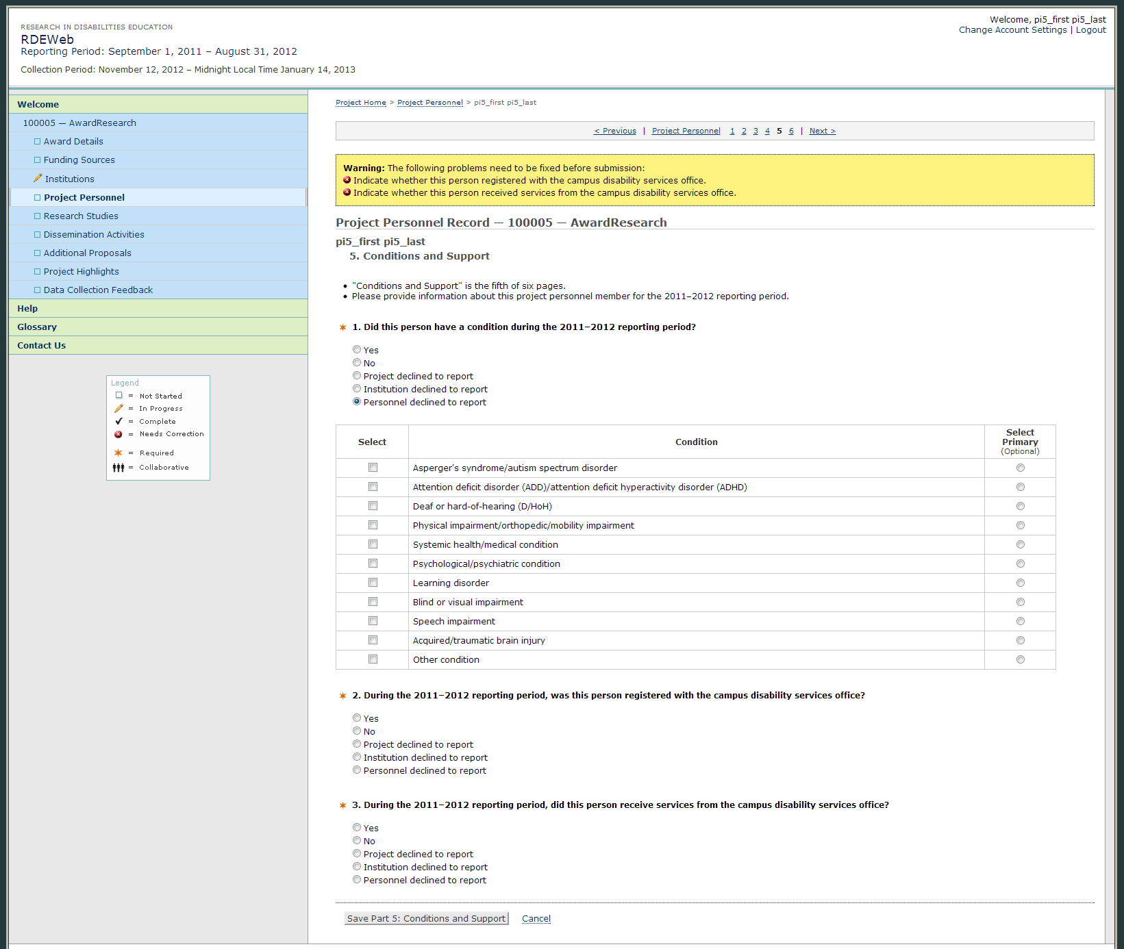Click the Logout link

pyautogui.click(x=1090, y=30)
